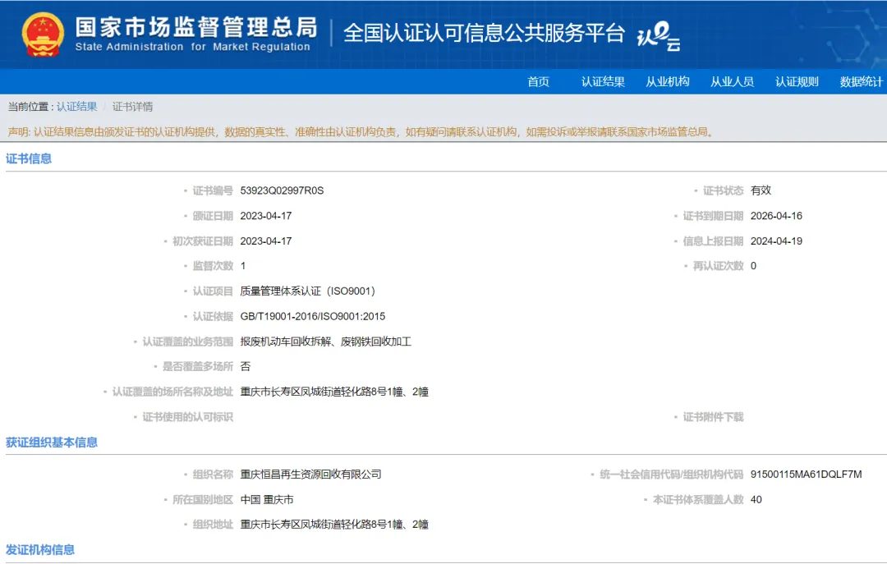887x564 pixels.
Task: Click the 证书附件下载 label
Action: [x=713, y=418]
